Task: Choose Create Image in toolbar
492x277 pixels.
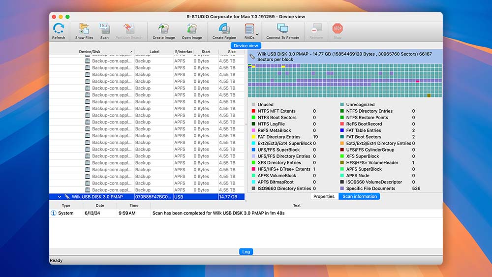Action: pos(163,31)
